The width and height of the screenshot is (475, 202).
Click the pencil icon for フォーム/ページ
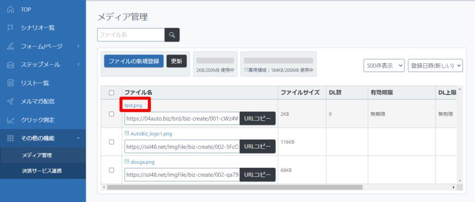pos(11,46)
